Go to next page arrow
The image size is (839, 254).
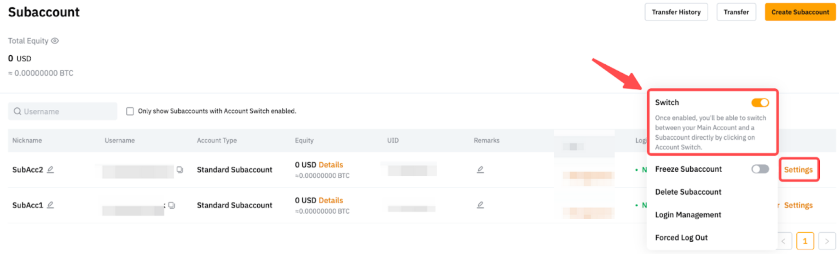(x=827, y=241)
